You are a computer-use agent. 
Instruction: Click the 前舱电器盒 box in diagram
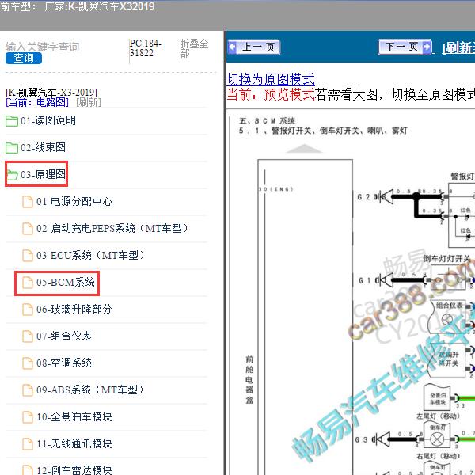305,317
